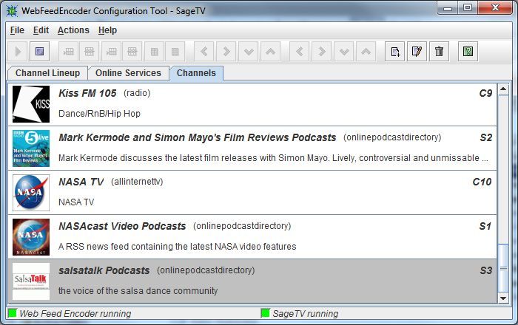Select the Channels tab
The height and width of the screenshot is (325, 518).
196,73
